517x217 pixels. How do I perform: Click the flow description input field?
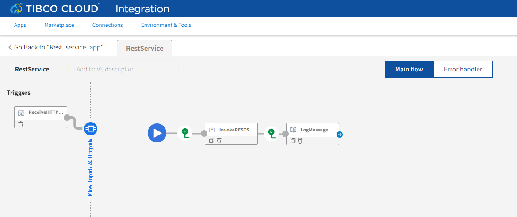[126, 69]
